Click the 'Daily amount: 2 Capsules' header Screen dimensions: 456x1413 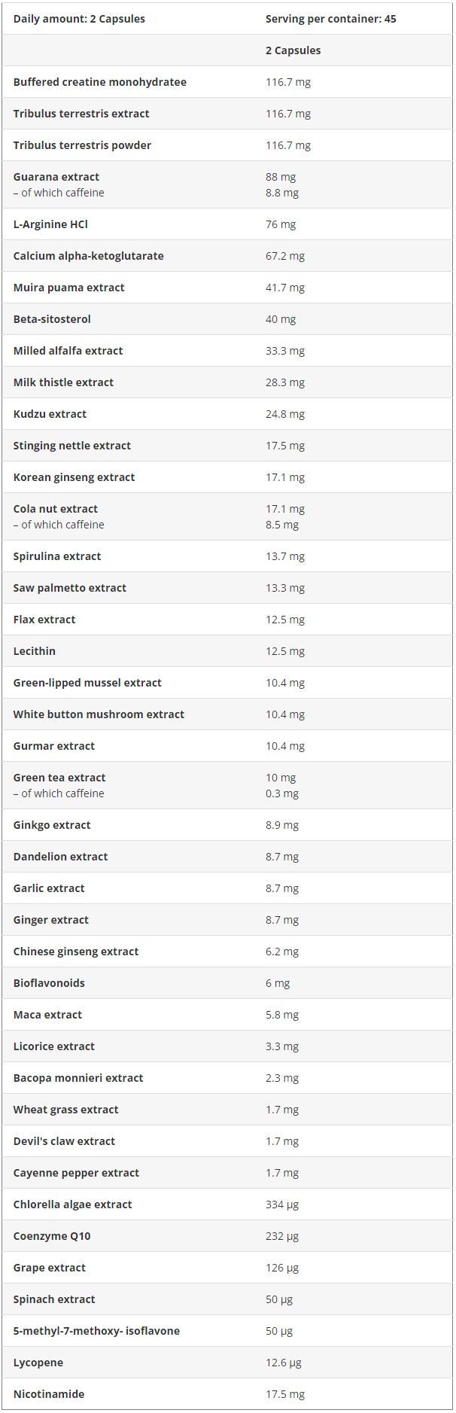click(x=79, y=19)
